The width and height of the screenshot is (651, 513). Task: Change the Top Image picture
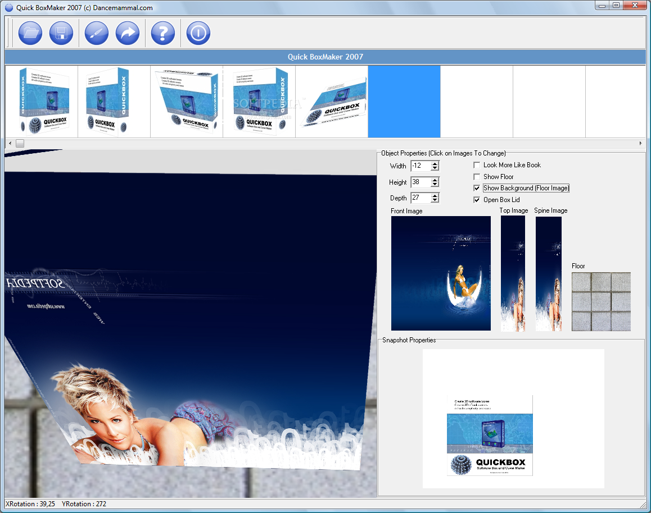(x=513, y=273)
